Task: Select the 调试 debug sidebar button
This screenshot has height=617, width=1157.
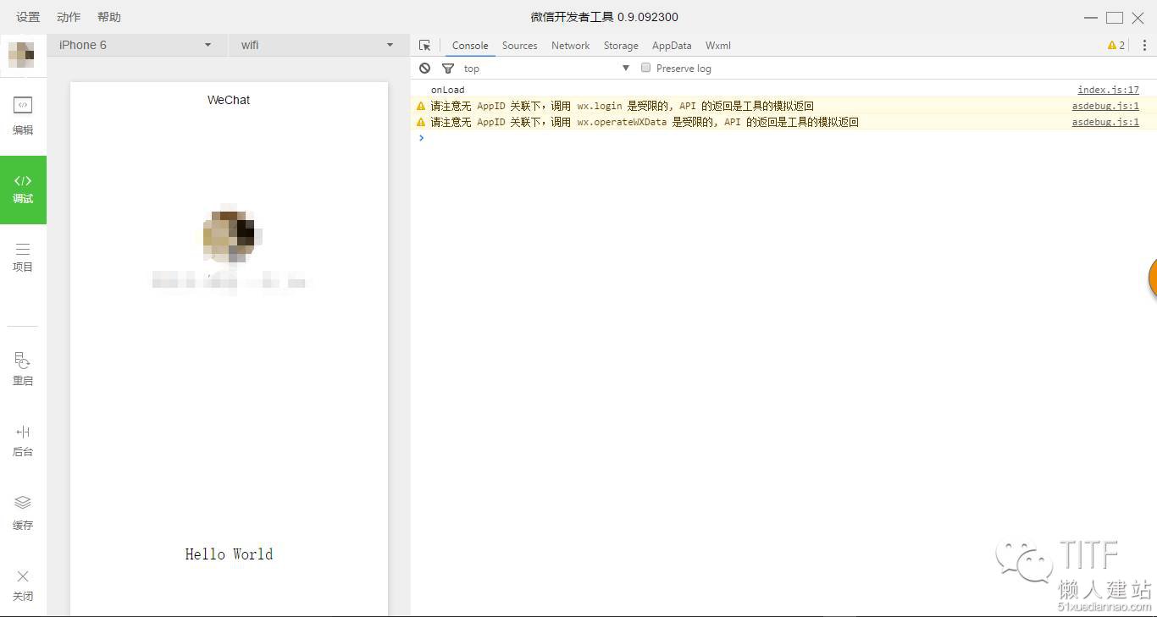Action: [23, 190]
